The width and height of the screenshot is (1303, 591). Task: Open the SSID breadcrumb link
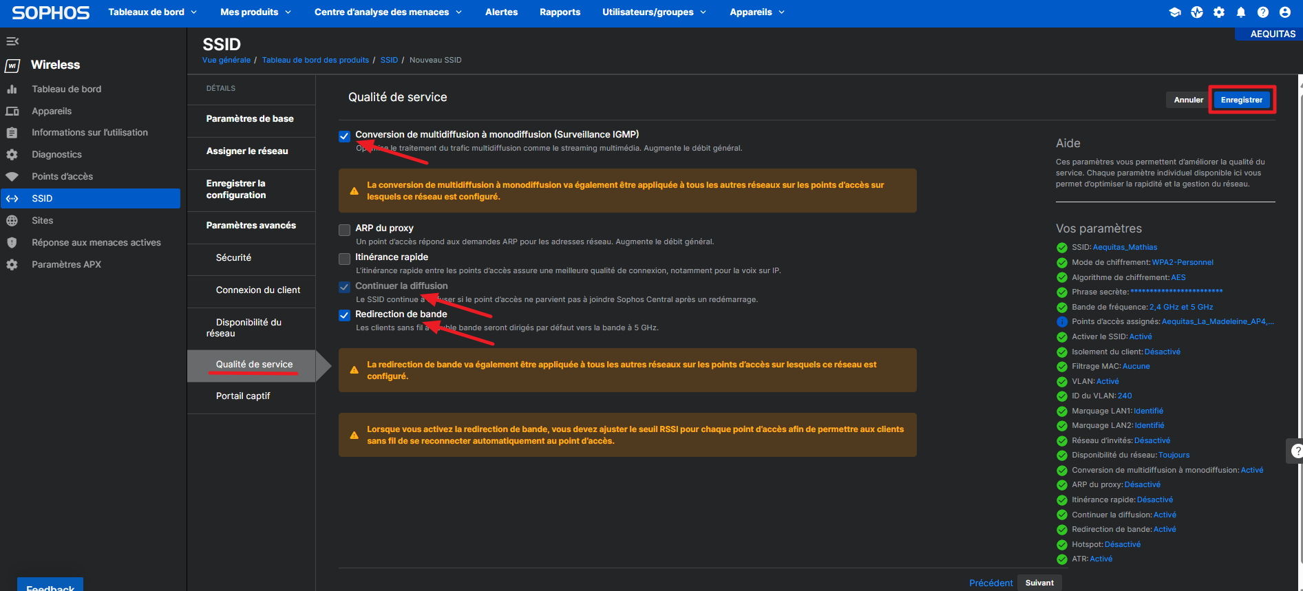pos(389,60)
